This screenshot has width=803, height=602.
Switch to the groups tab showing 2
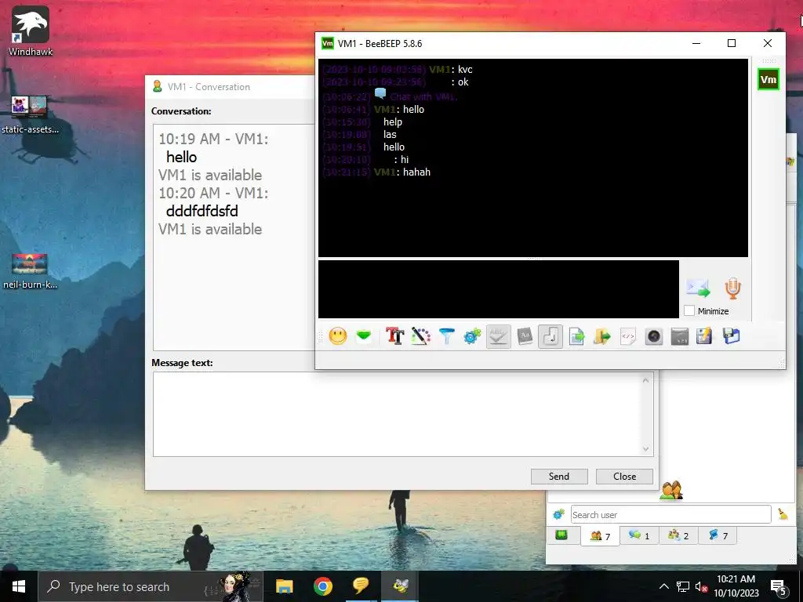(x=678, y=535)
